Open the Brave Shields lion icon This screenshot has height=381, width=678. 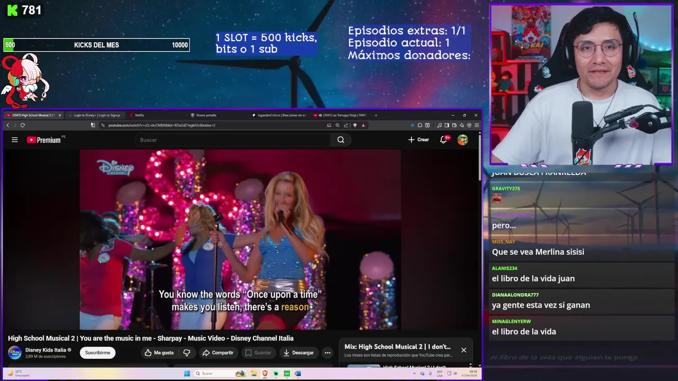click(355, 125)
